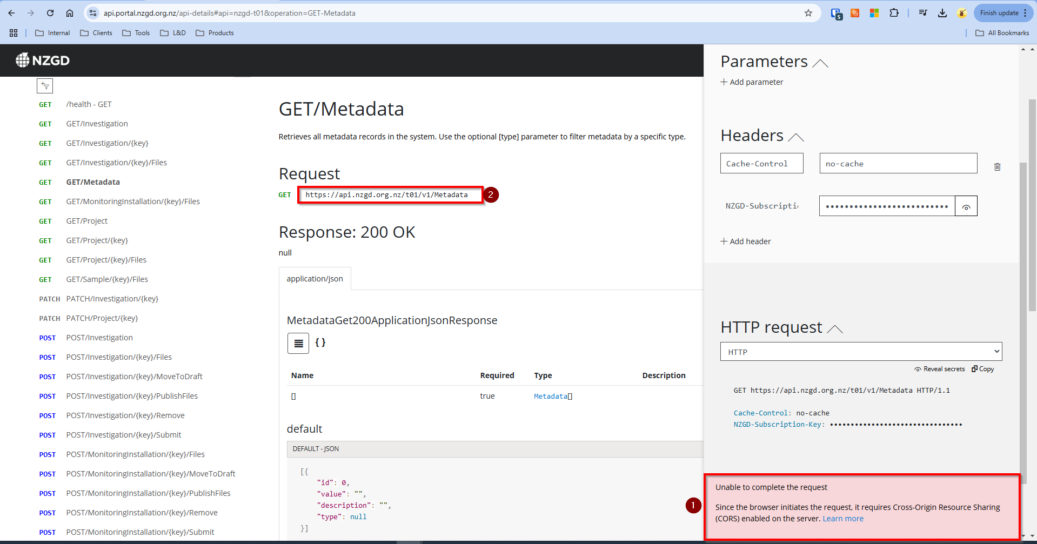This screenshot has width=1037, height=544.
Task: Open browser extensions puzzle icon
Action: click(894, 13)
